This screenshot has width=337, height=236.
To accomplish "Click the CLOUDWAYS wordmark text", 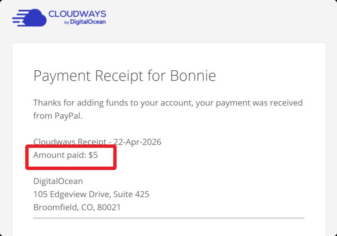I will point(77,13).
